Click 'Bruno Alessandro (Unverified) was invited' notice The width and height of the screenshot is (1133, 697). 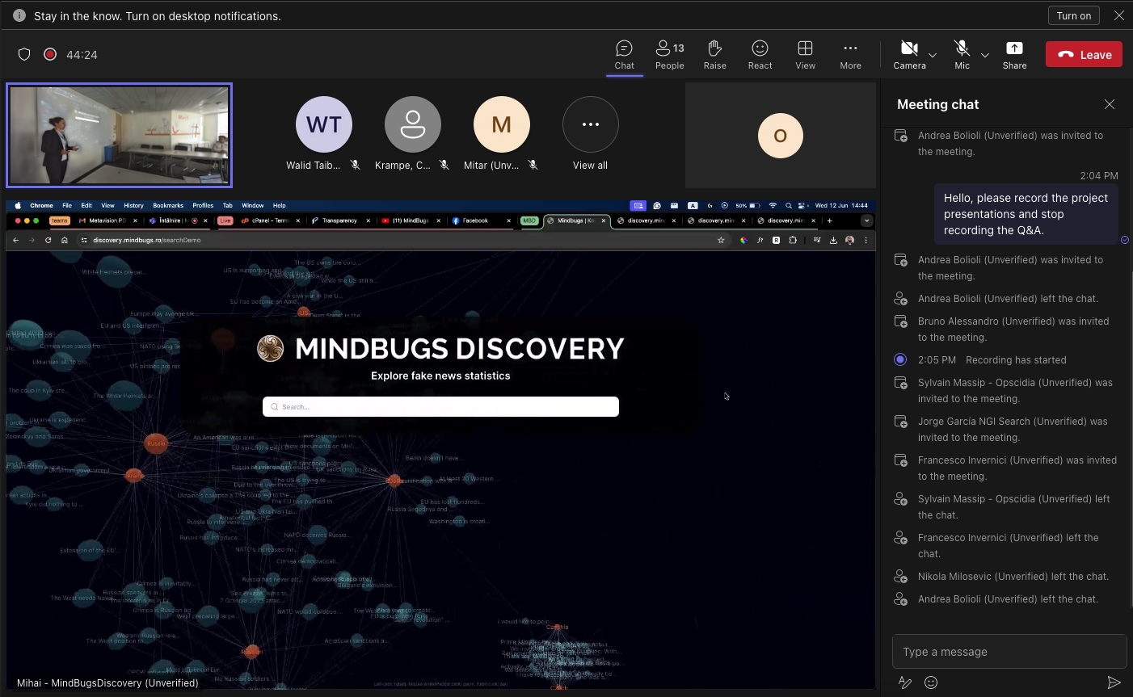[1013, 330]
